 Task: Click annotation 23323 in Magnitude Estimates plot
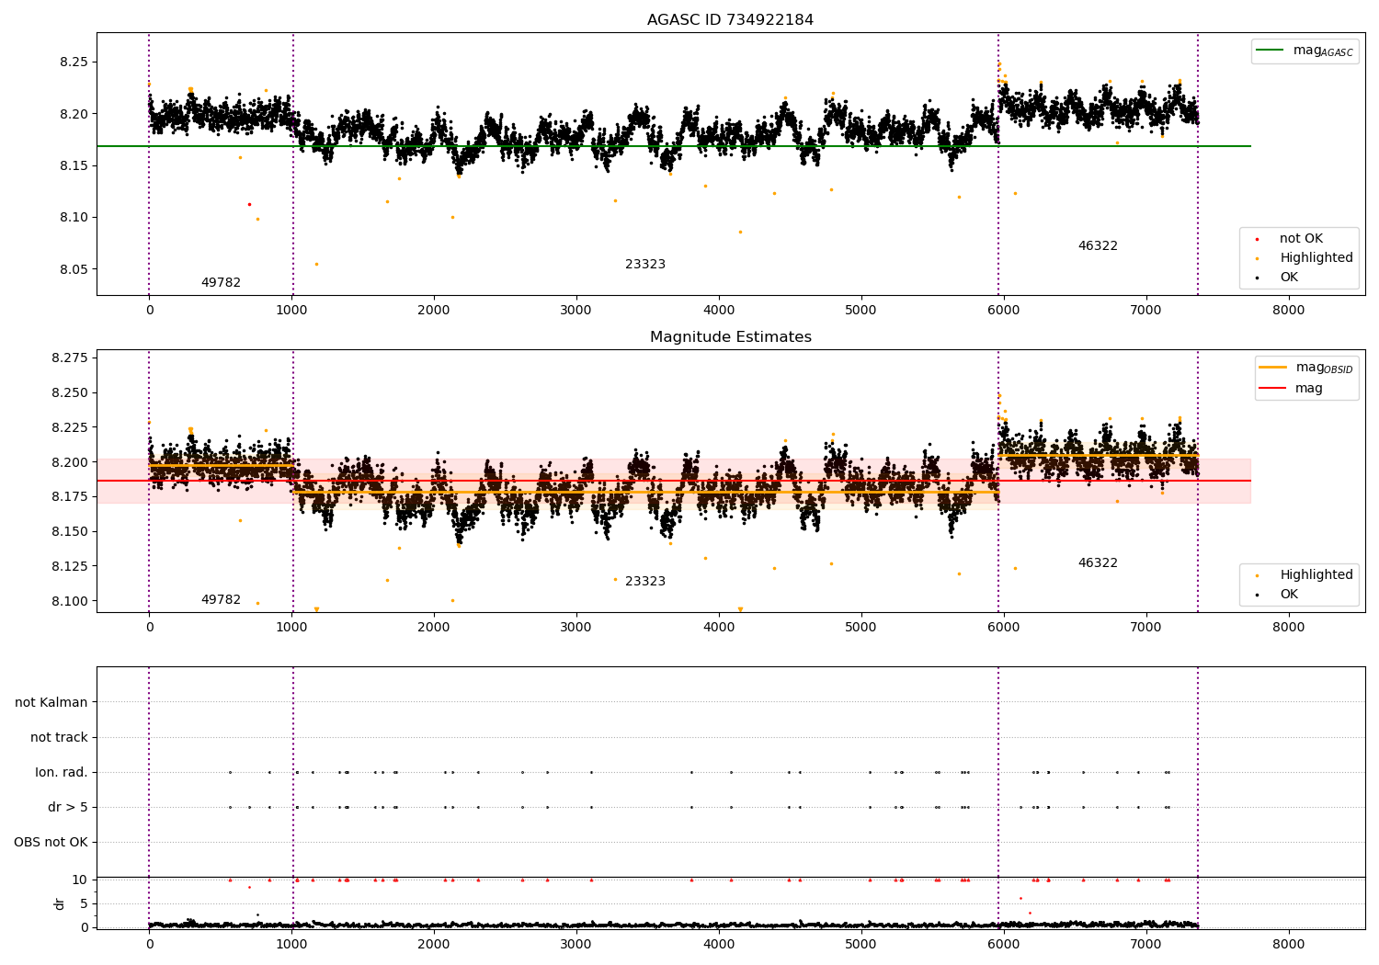coord(645,582)
